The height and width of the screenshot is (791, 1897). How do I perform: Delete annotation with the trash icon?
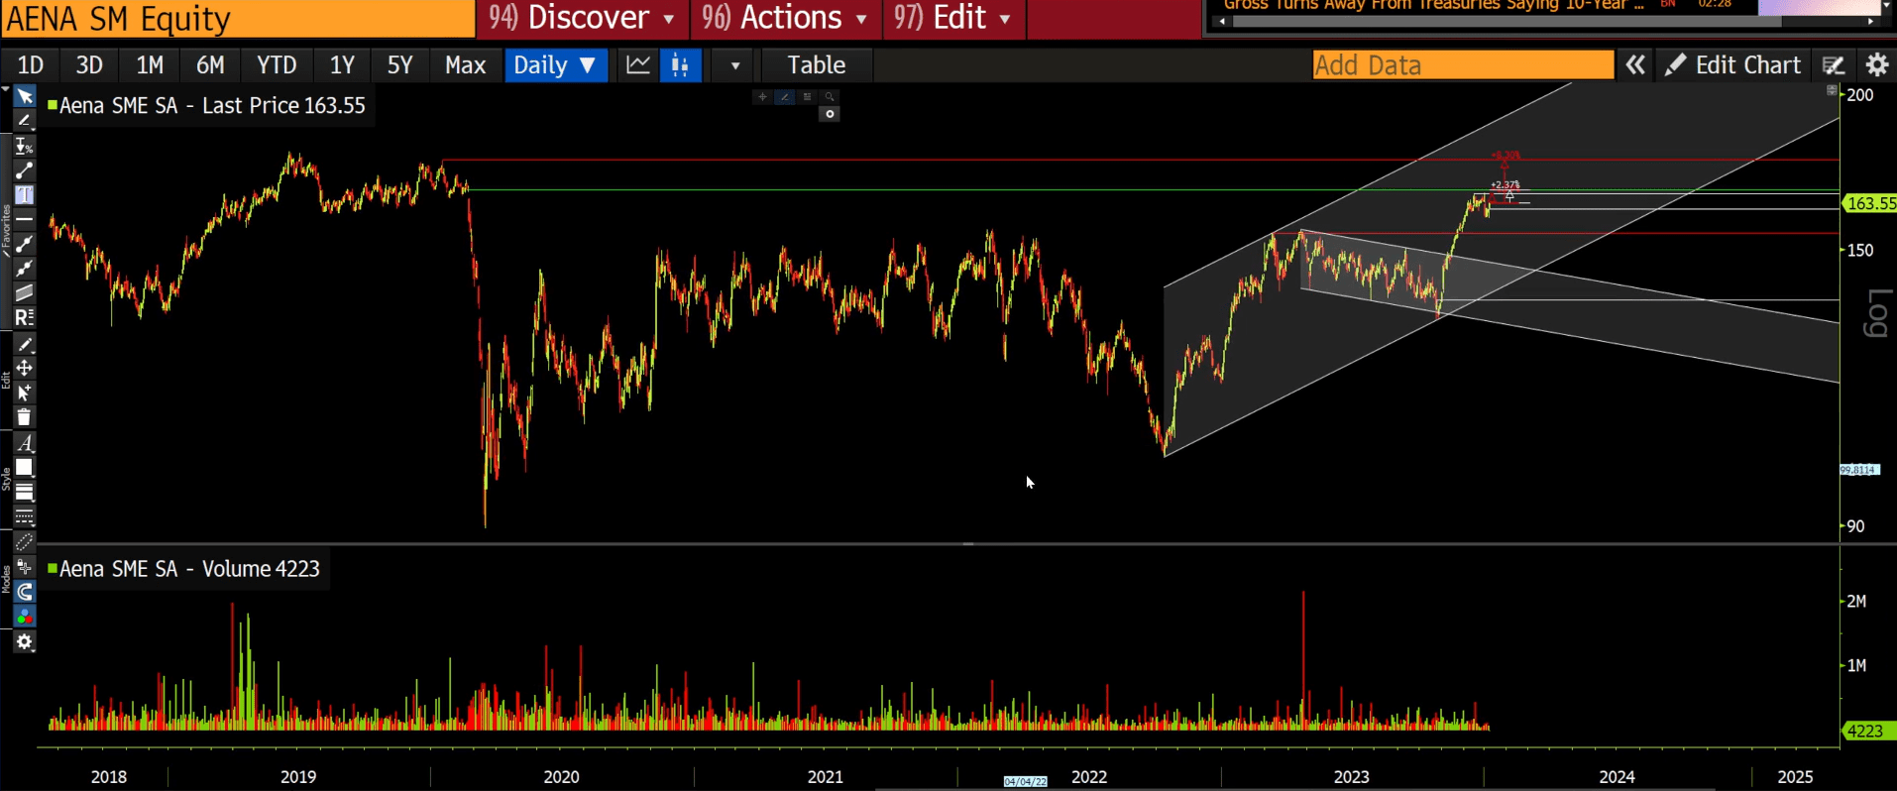(25, 417)
